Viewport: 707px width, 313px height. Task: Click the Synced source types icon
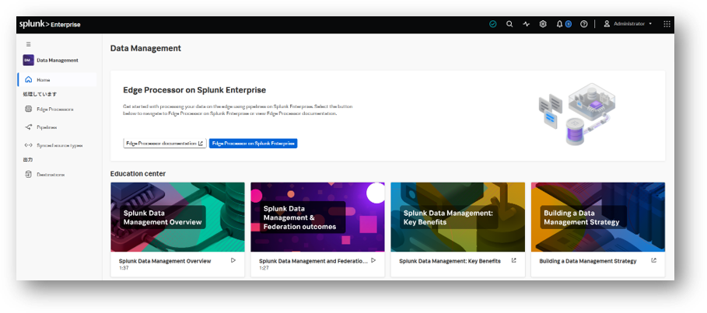click(29, 145)
